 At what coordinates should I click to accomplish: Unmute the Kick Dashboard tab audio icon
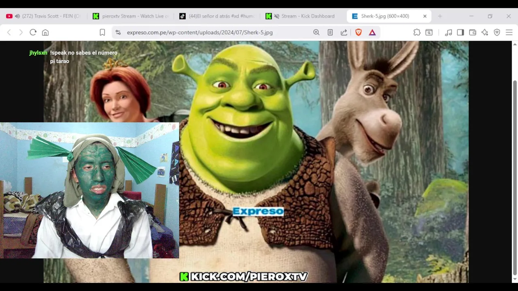[x=277, y=16]
